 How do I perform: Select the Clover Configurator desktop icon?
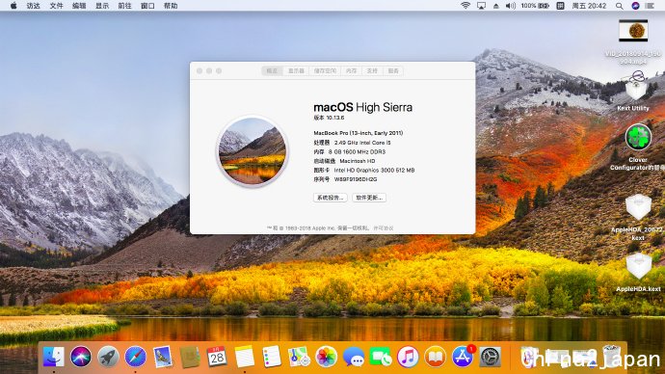[x=638, y=147]
